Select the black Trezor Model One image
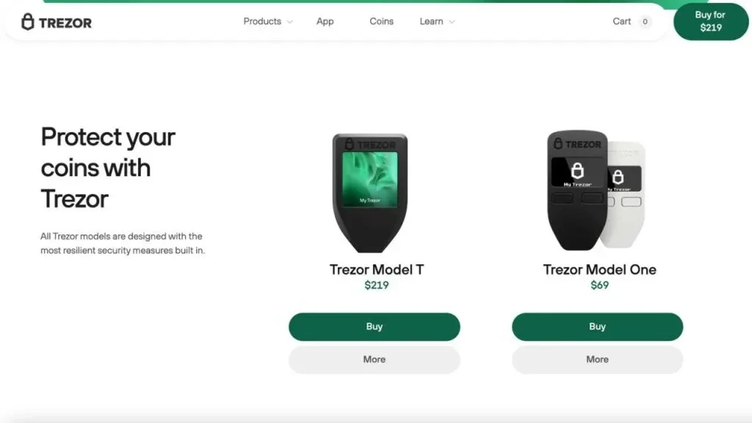 tap(577, 190)
